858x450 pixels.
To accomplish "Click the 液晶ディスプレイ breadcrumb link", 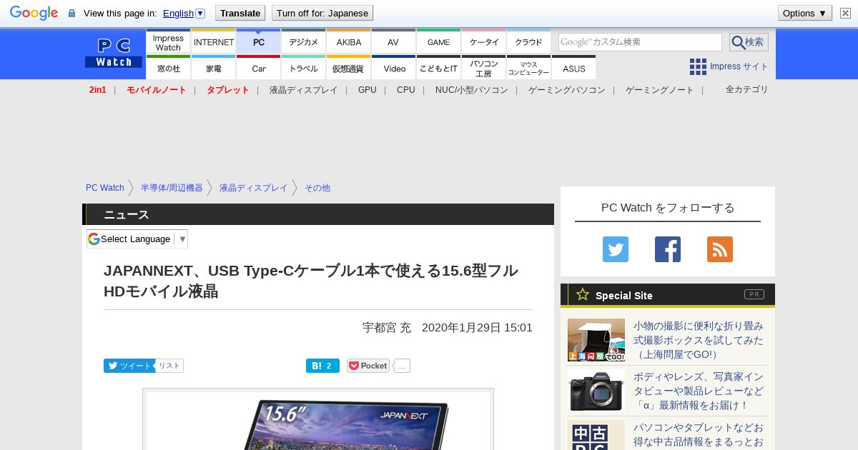I will point(254,188).
